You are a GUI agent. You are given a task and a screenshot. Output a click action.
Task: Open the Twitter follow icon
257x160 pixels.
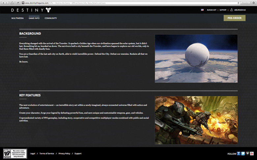(243, 153)
